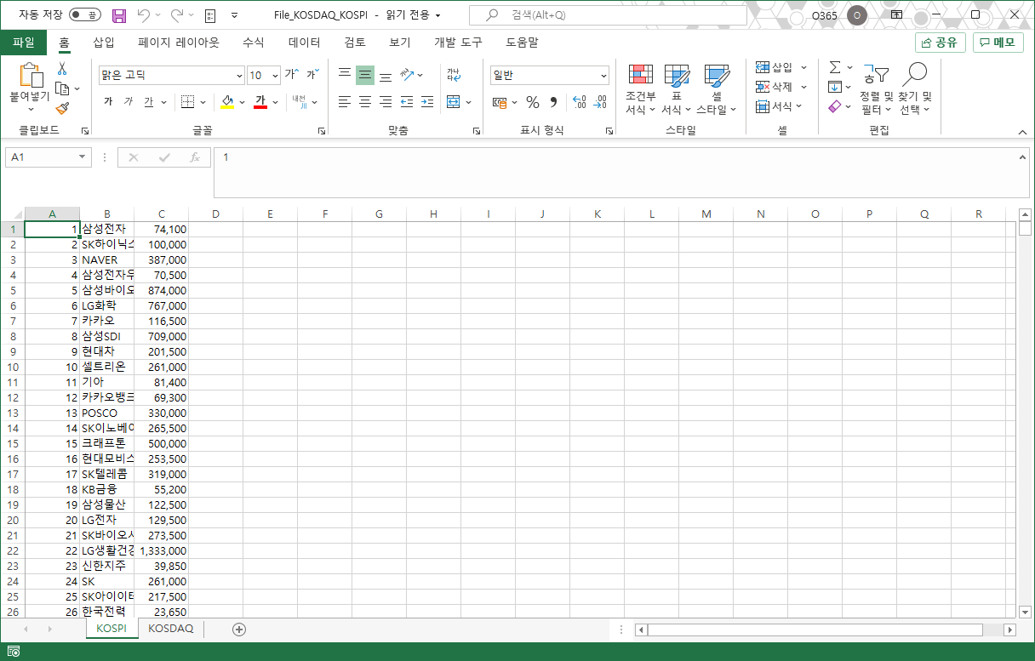Open Cell Styles (셀 스타일)

click(718, 89)
